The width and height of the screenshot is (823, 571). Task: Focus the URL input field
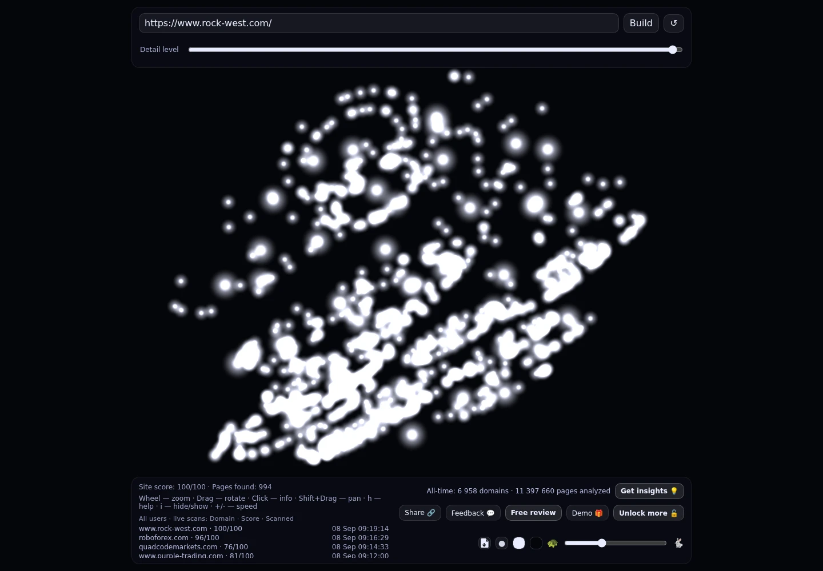[x=379, y=23]
